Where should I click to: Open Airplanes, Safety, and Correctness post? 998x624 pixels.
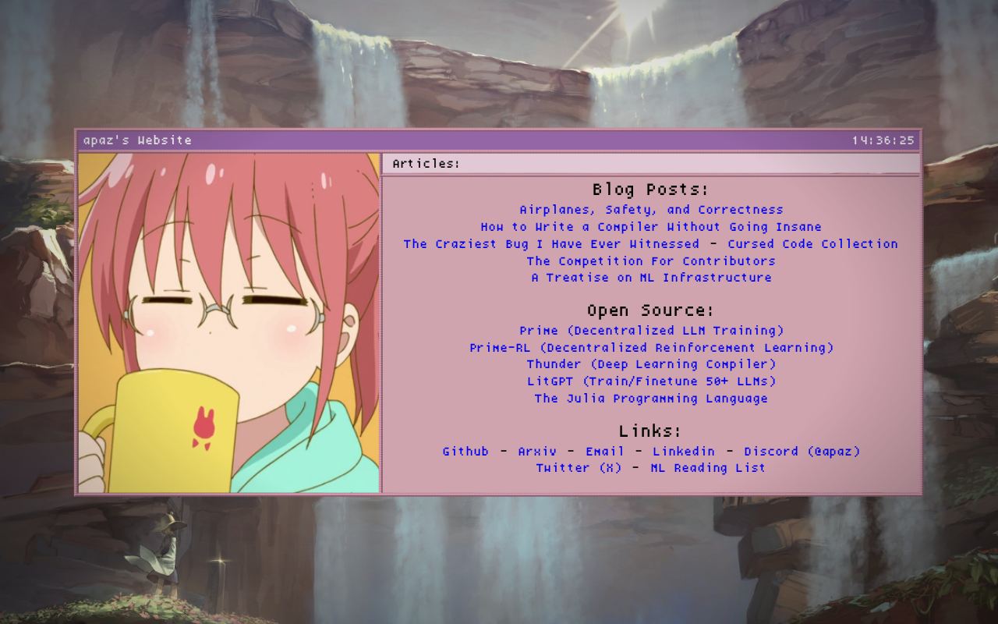651,210
